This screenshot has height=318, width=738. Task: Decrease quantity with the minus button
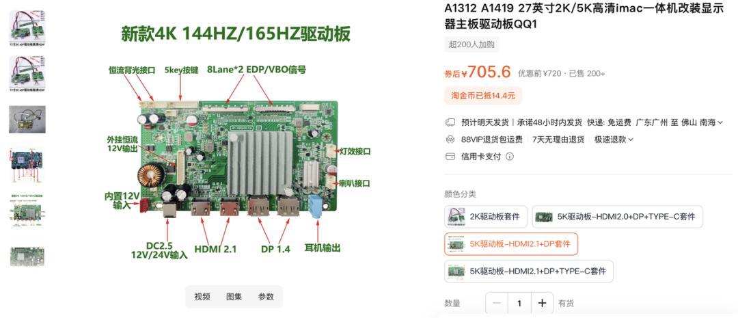click(497, 303)
